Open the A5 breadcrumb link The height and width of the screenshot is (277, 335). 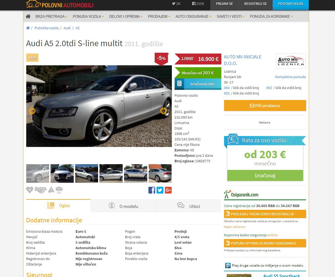(78, 28)
